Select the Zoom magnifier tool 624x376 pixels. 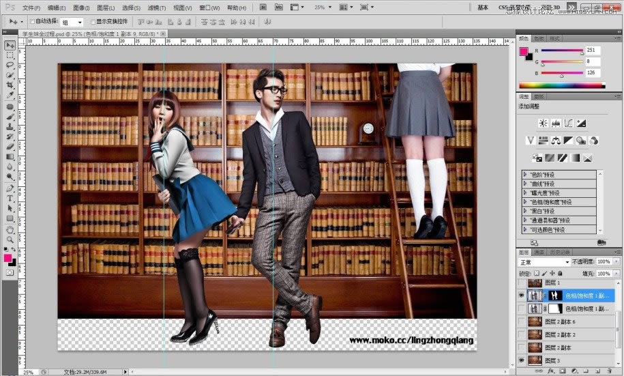(x=10, y=240)
